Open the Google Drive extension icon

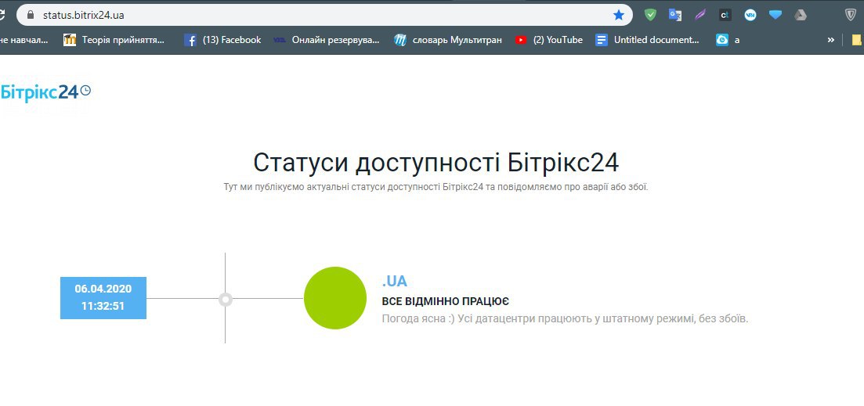click(x=801, y=16)
